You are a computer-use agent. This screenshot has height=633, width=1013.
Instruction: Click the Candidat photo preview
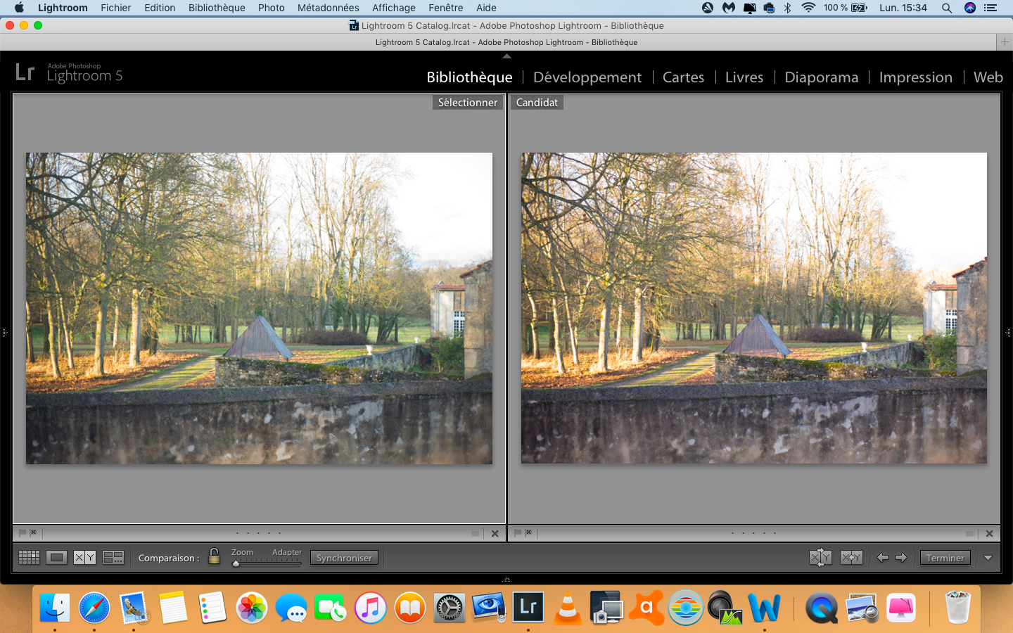pyautogui.click(x=753, y=308)
